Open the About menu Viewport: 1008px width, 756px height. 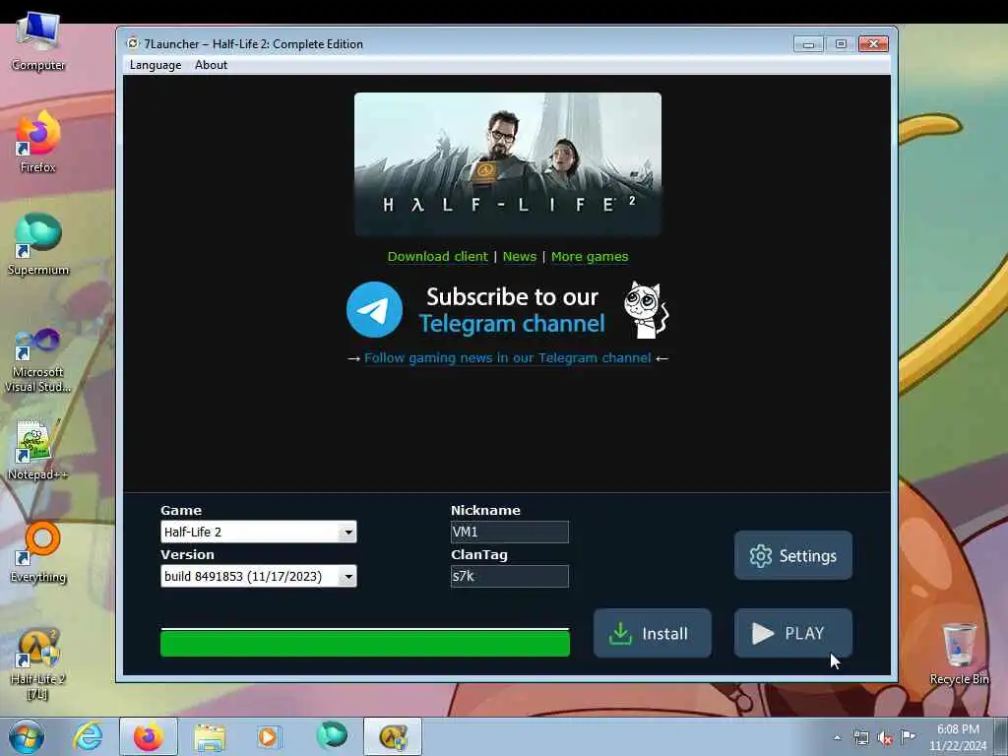point(211,65)
